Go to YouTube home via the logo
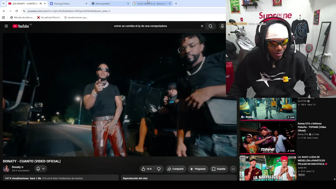 (x=21, y=26)
